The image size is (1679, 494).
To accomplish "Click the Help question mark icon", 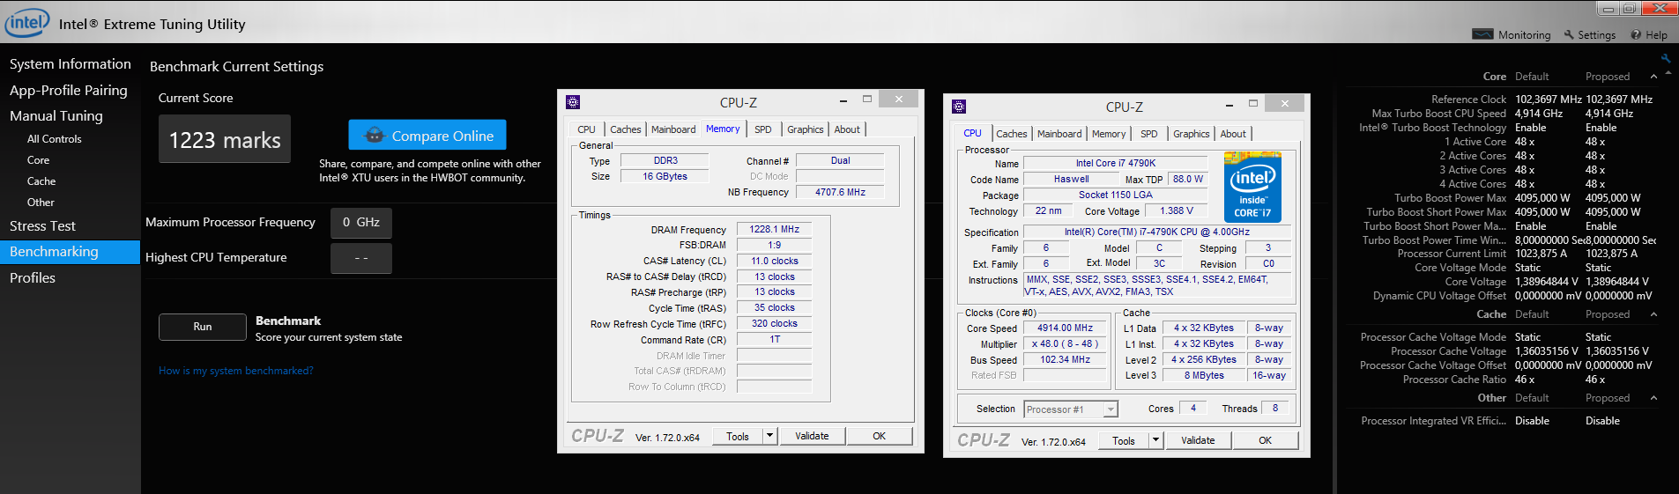I will [1636, 34].
